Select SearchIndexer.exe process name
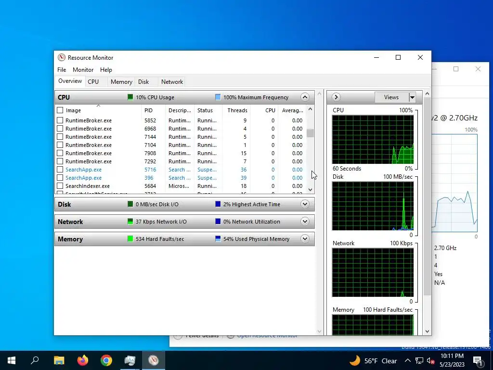The height and width of the screenshot is (370, 493). 88,186
